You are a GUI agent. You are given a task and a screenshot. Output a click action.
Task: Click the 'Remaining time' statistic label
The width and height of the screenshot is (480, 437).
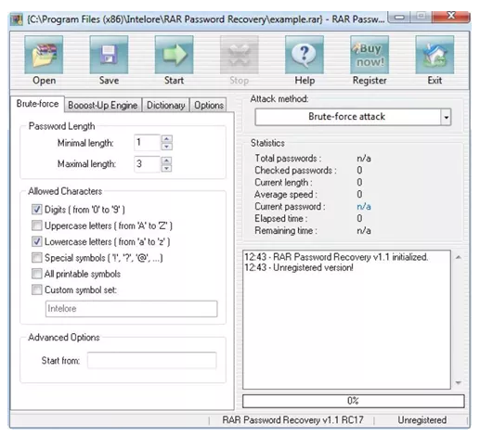click(285, 230)
